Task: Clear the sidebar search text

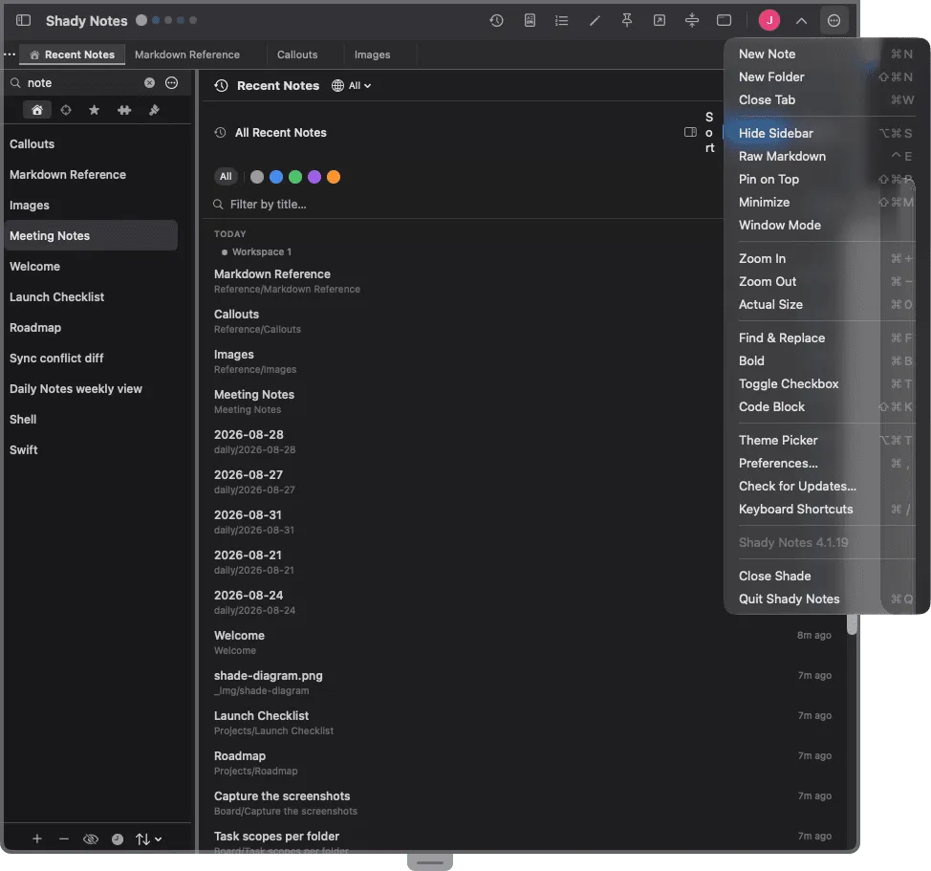Action: point(150,83)
